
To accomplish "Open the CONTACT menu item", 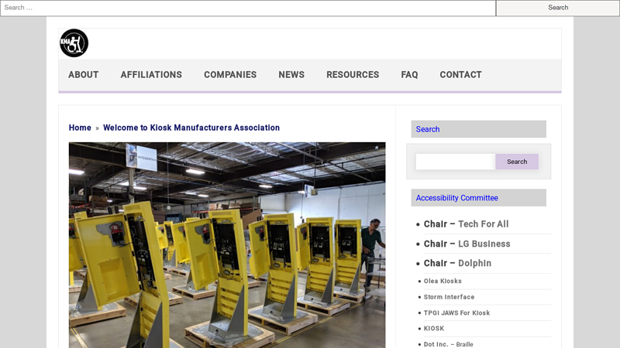I will (x=460, y=74).
